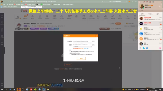
Task: Click the flame icon in Douyu toolbar
Action: point(40,16)
